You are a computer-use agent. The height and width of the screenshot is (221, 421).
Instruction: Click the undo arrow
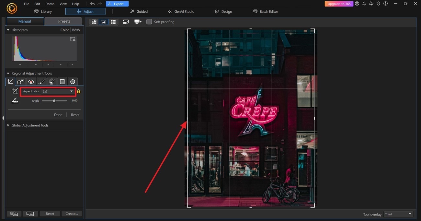(93, 4)
